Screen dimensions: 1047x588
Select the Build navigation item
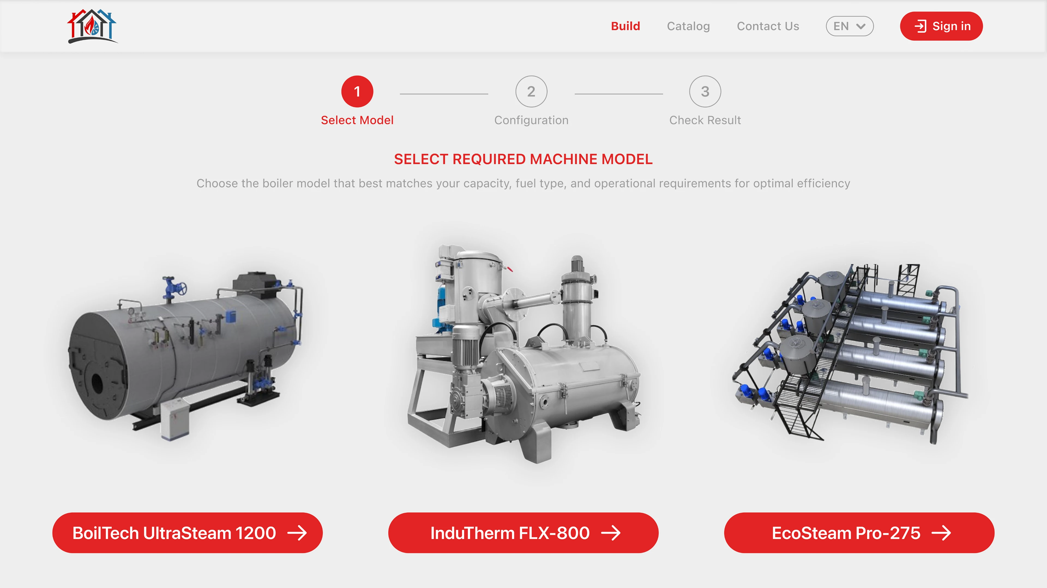coord(625,26)
